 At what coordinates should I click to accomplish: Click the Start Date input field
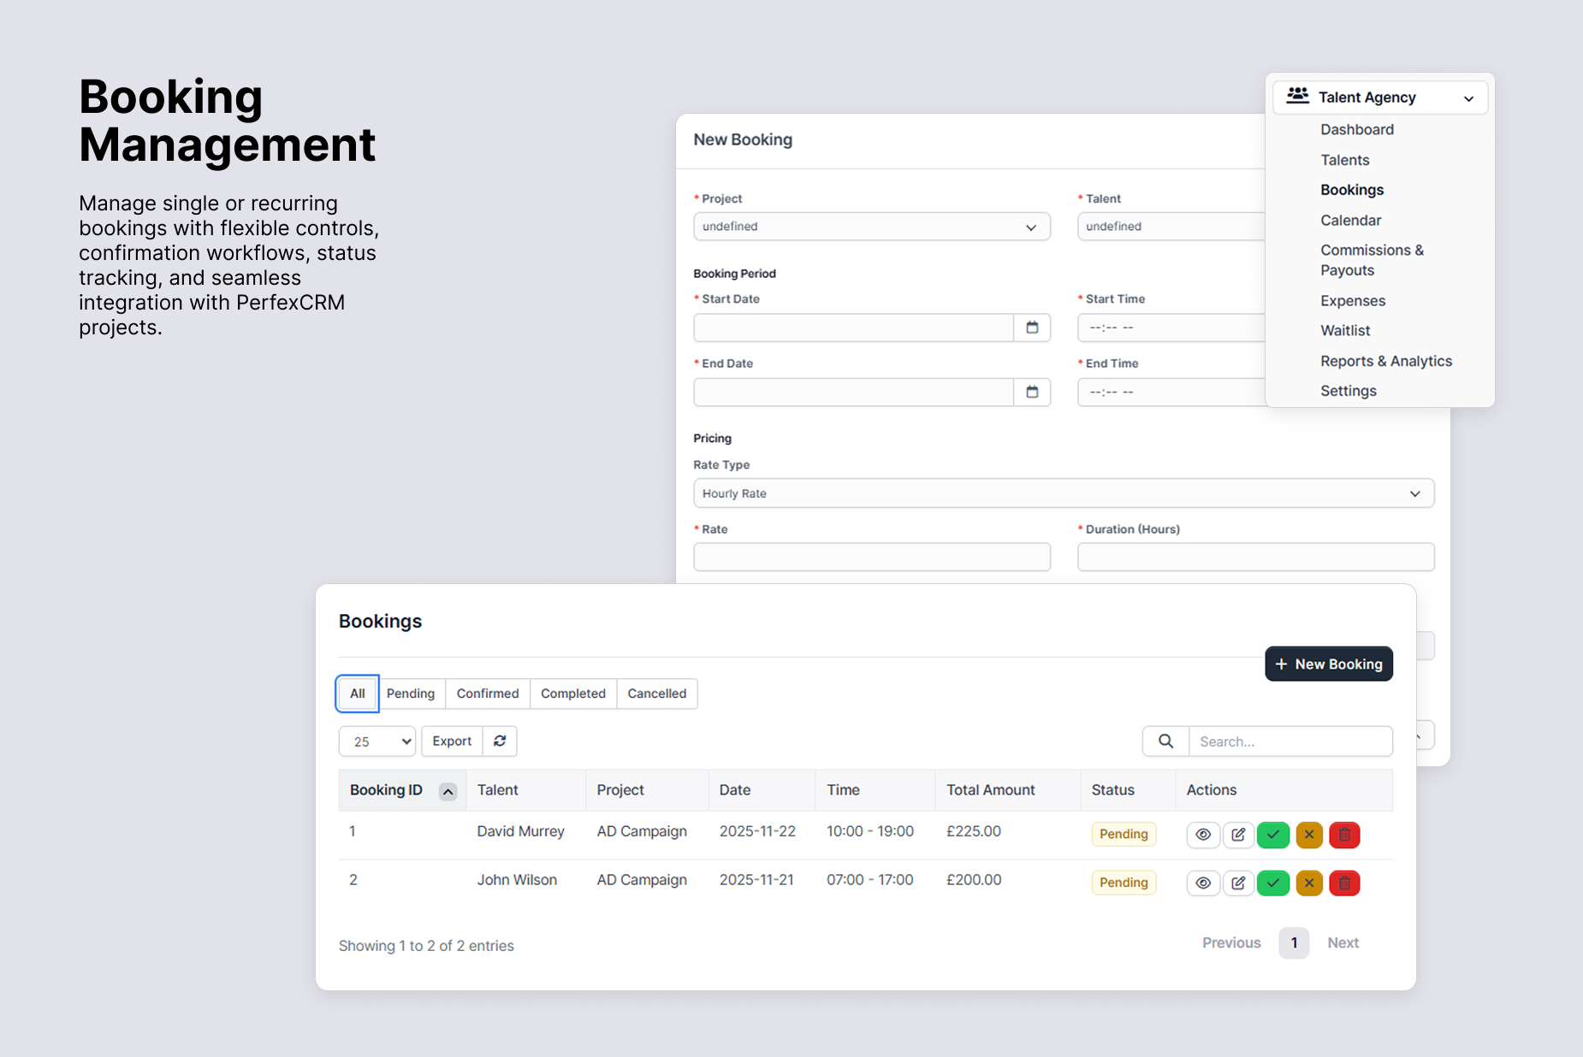854,328
